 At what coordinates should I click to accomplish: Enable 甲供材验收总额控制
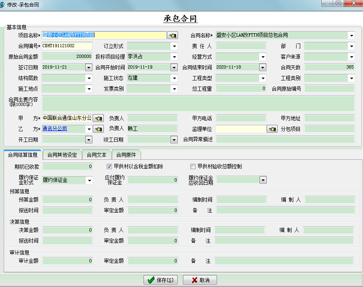192,166
